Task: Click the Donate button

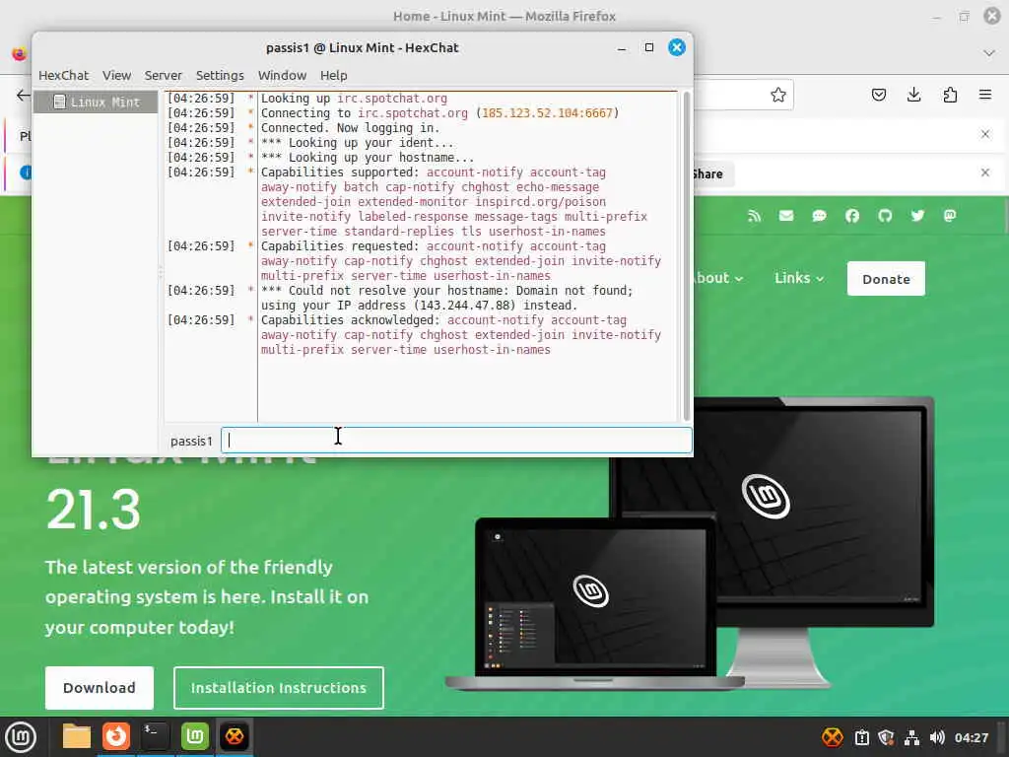Action: 886,279
